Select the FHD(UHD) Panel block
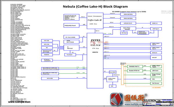This screenshot has height=107, width=174. tap(71, 25)
